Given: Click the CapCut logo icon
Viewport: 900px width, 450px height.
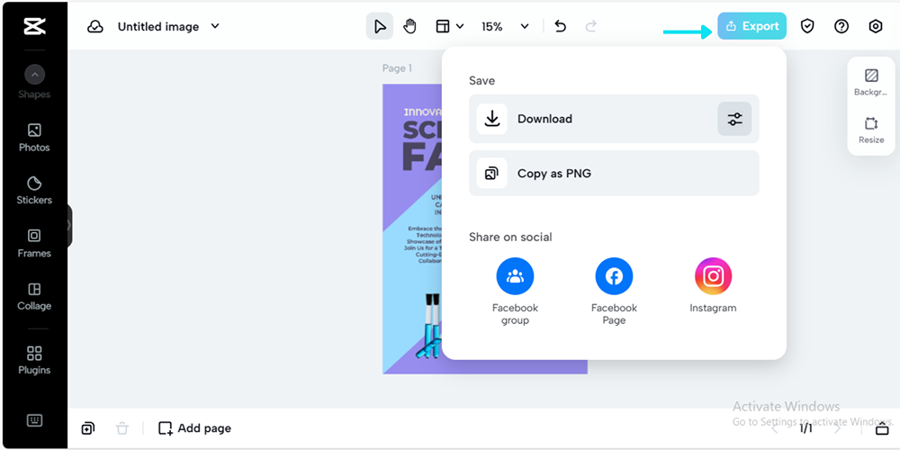Looking at the screenshot, I should click(x=34, y=26).
